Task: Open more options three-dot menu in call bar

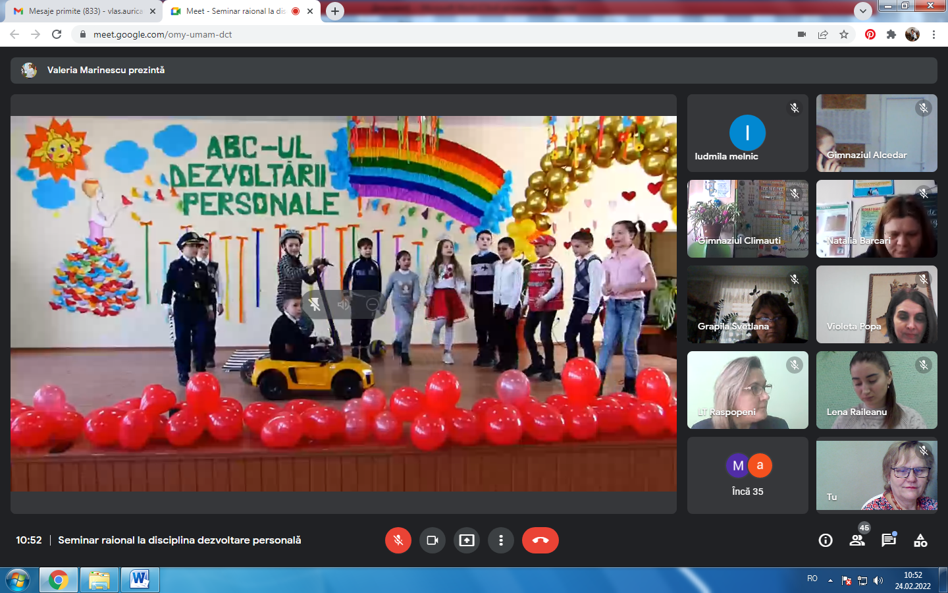Action: (x=501, y=540)
